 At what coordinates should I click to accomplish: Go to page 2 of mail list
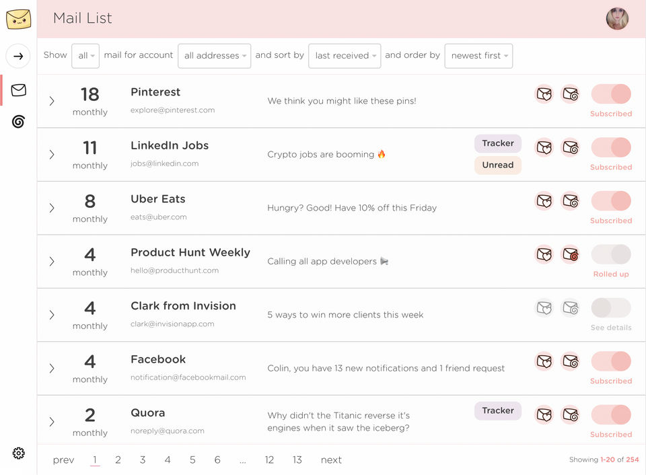coord(118,460)
